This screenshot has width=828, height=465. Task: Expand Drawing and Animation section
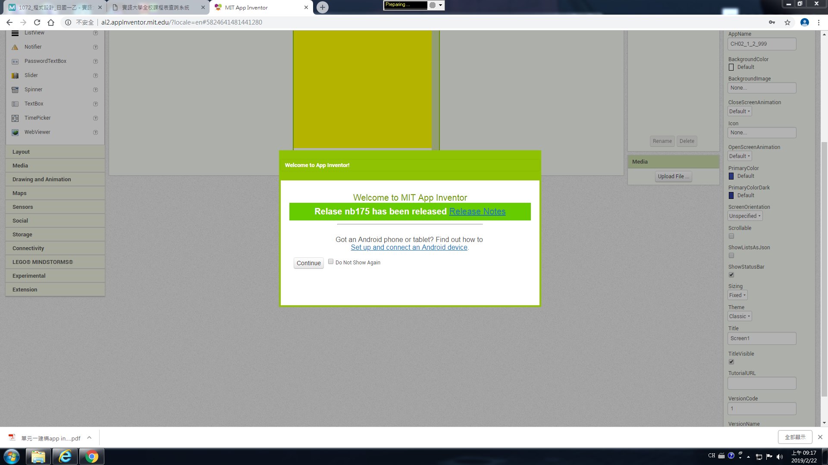[x=55, y=180]
